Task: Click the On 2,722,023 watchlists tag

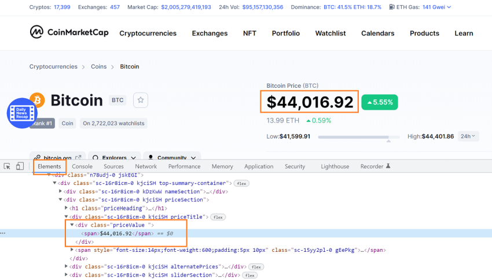Action: (x=113, y=124)
